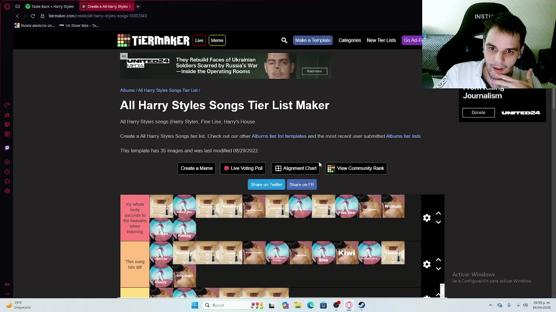
Task: Open Microsoft Store from taskbar
Action: [x=323, y=305]
